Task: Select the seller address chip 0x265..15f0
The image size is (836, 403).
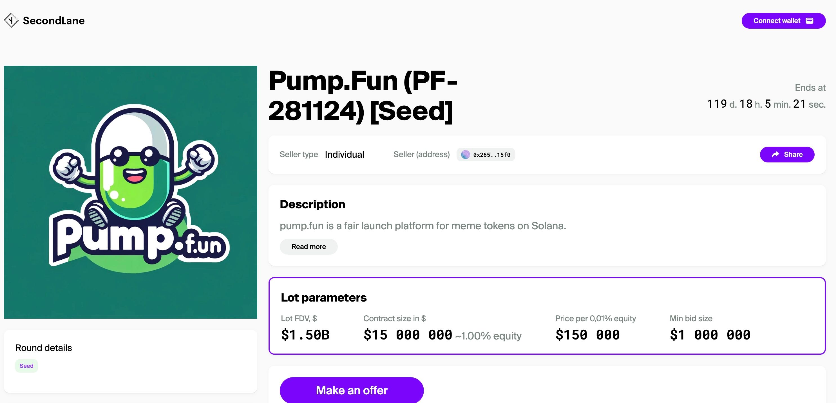Action: point(486,155)
